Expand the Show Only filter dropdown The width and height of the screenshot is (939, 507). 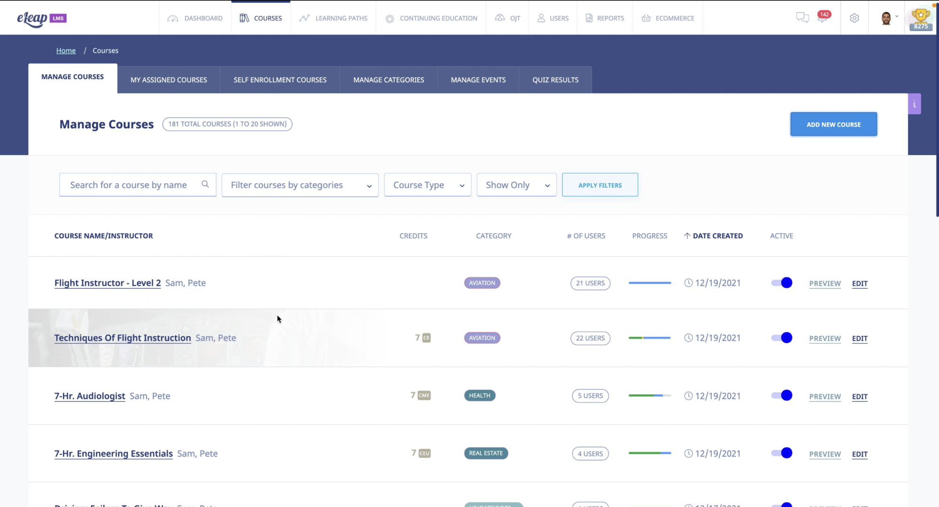(x=516, y=185)
